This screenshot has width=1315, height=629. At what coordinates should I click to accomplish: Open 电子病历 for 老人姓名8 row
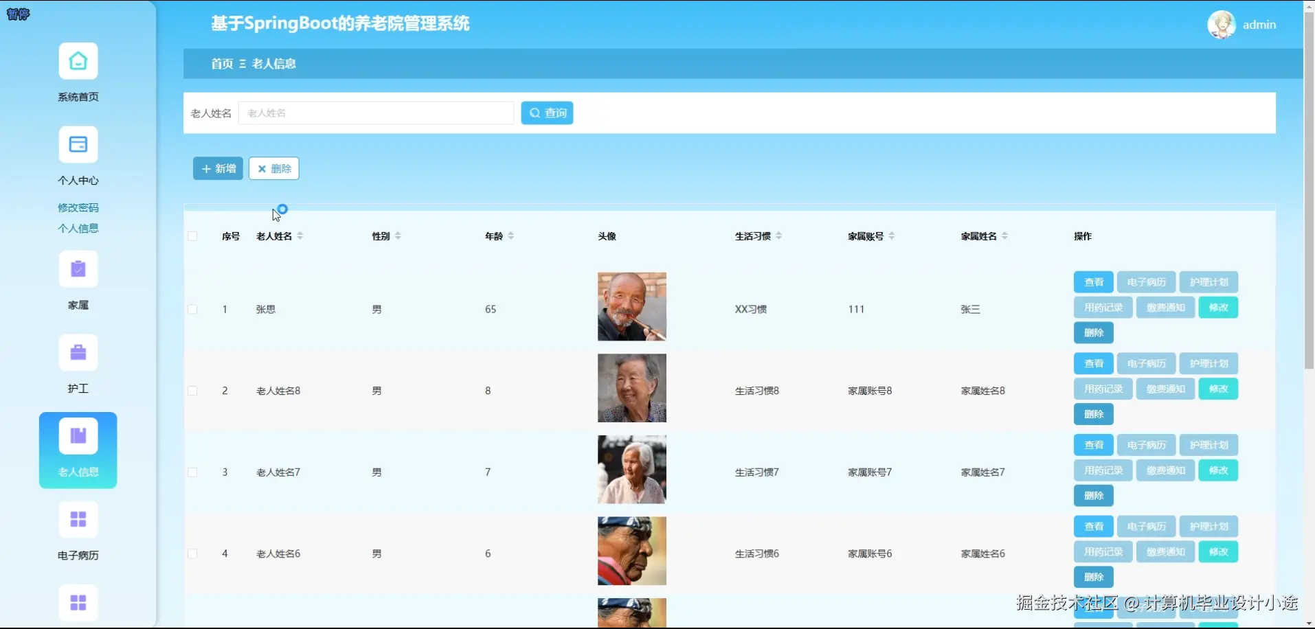[x=1146, y=364]
